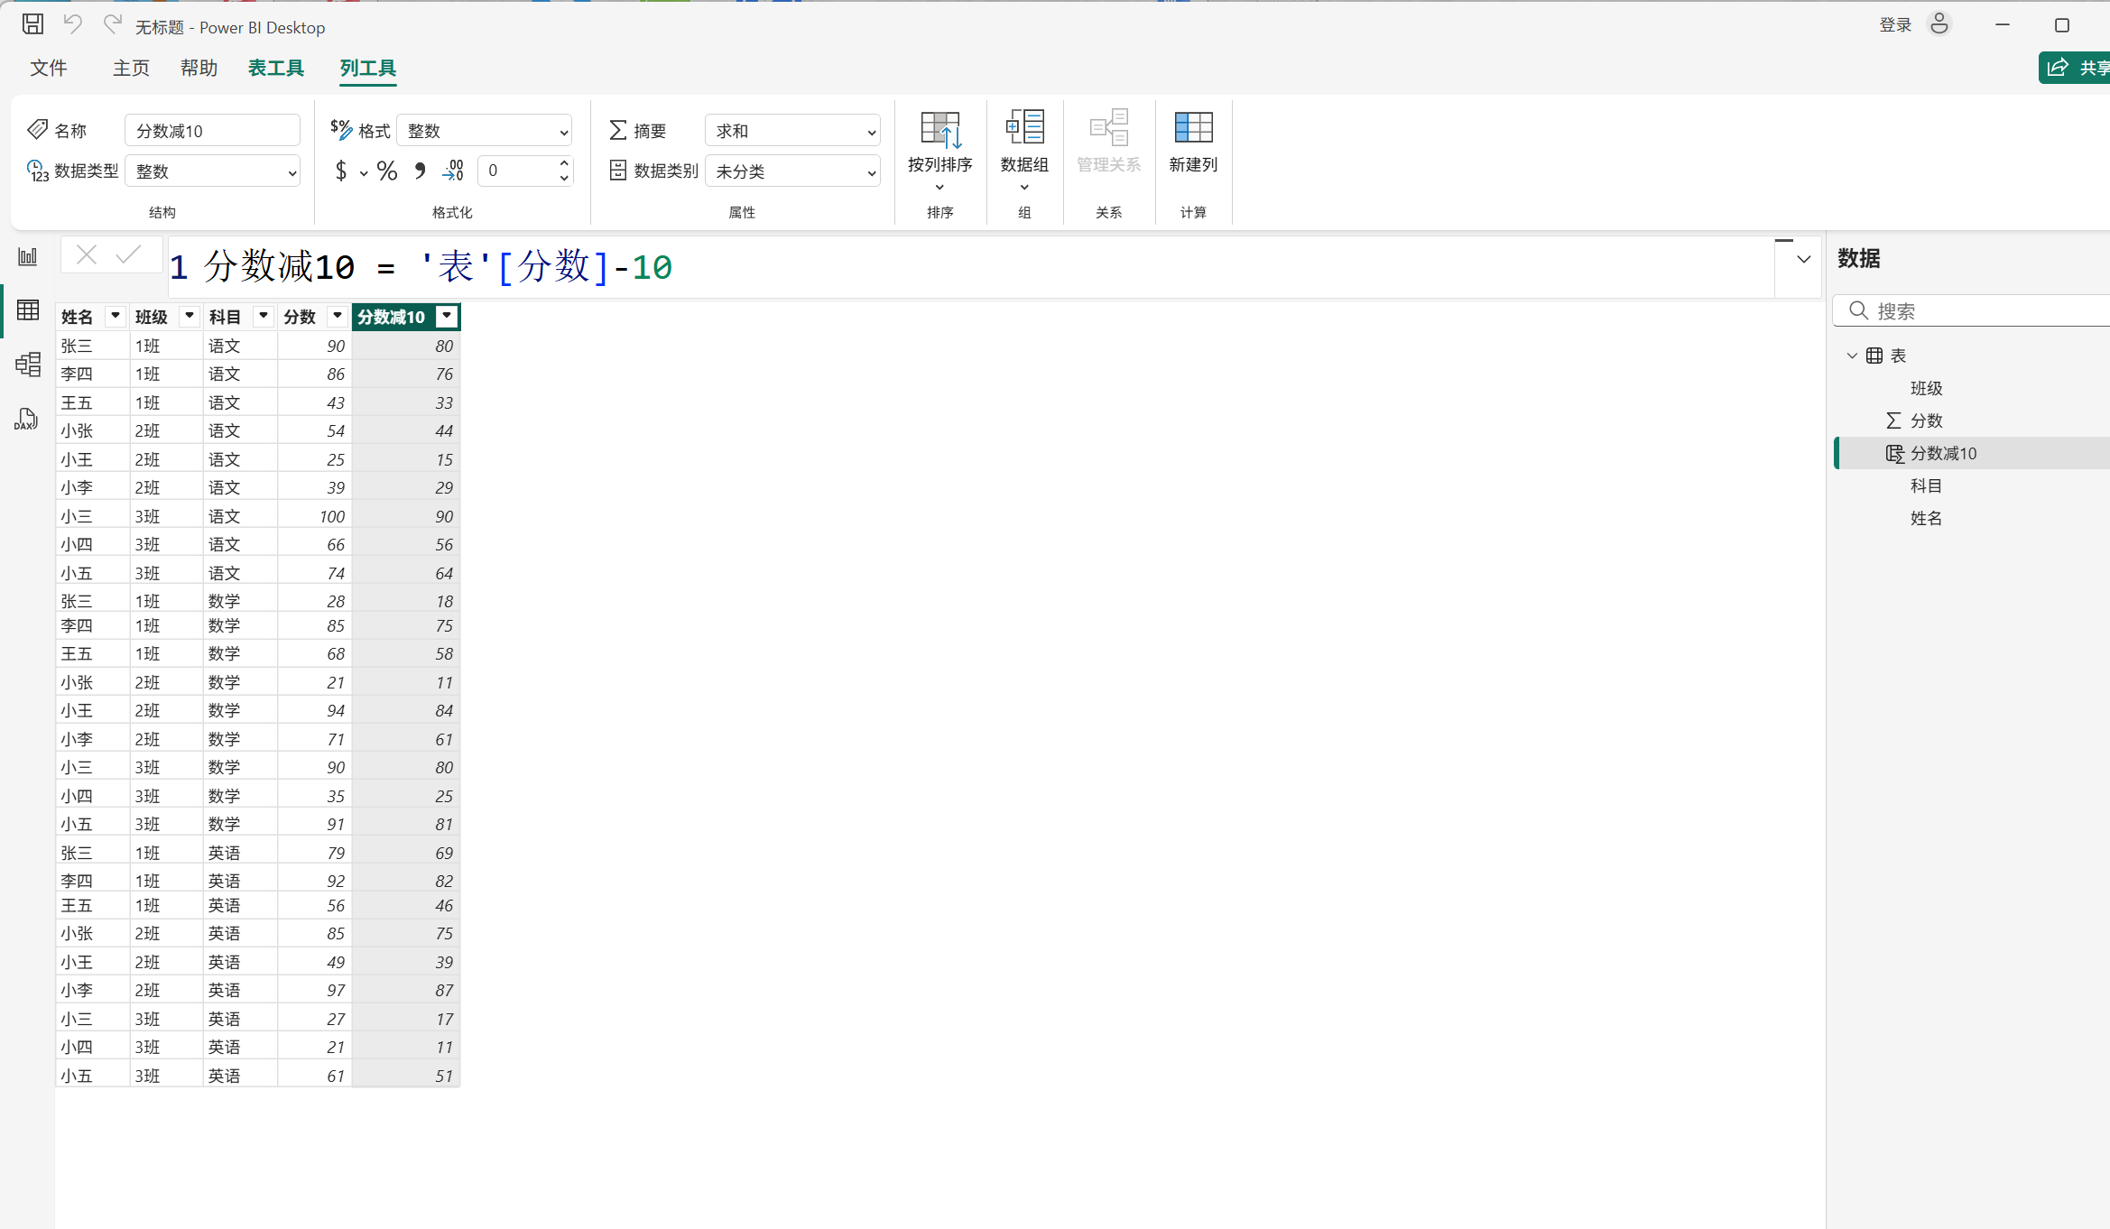Image resolution: width=2110 pixels, height=1229 pixels.
Task: Apply thousands separator comma format
Action: [420, 171]
